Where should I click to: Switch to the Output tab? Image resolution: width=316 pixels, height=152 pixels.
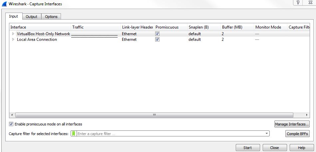coord(31,17)
